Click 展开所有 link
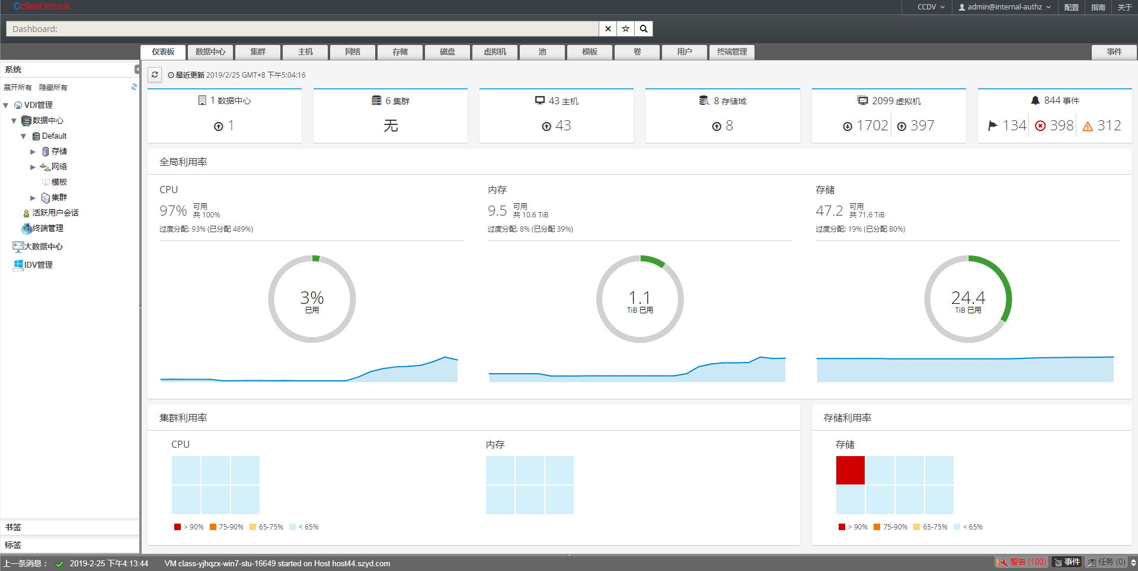 pyautogui.click(x=18, y=87)
